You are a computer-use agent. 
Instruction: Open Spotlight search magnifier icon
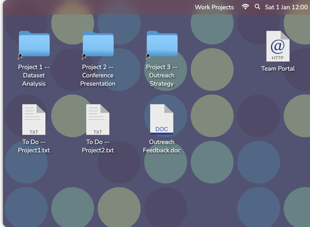tap(257, 7)
